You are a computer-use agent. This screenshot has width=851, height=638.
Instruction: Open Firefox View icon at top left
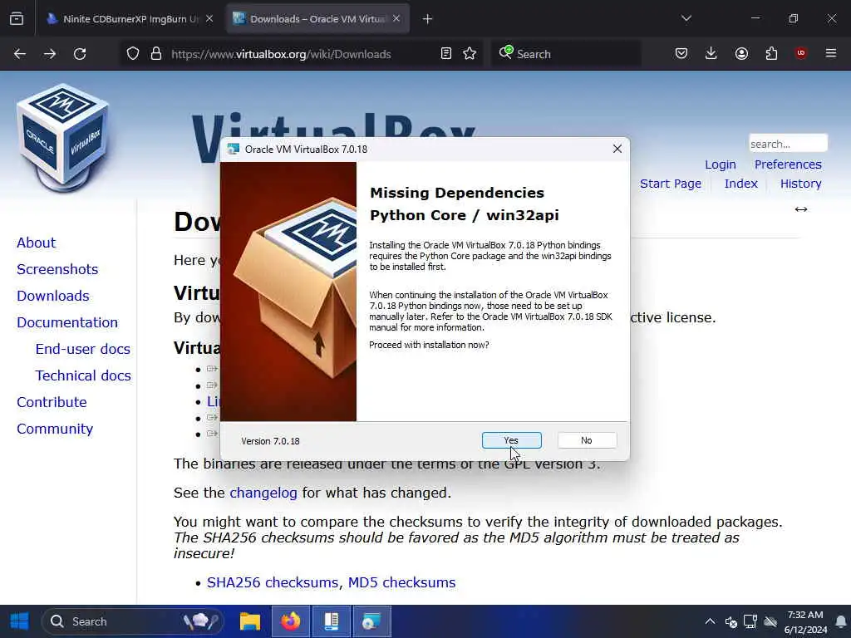click(x=17, y=19)
